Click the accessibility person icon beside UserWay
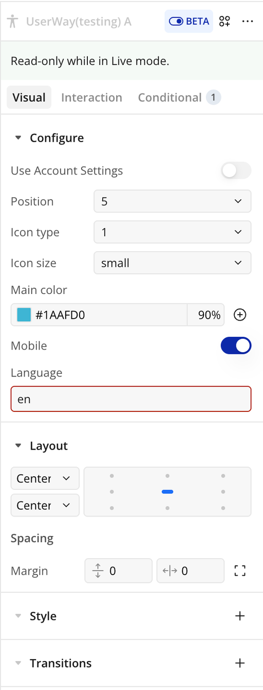This screenshot has height=690, width=263. 13,22
